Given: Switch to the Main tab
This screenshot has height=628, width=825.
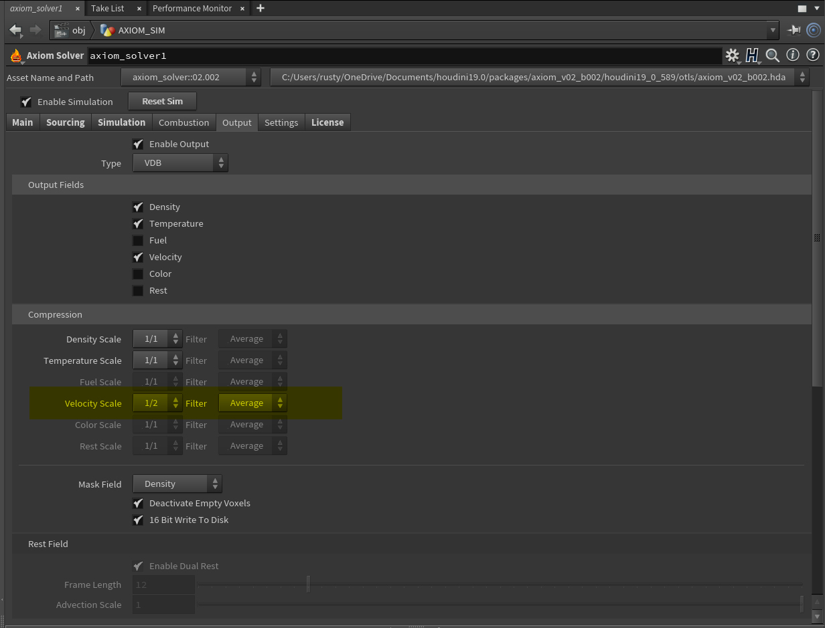Looking at the screenshot, I should (22, 122).
